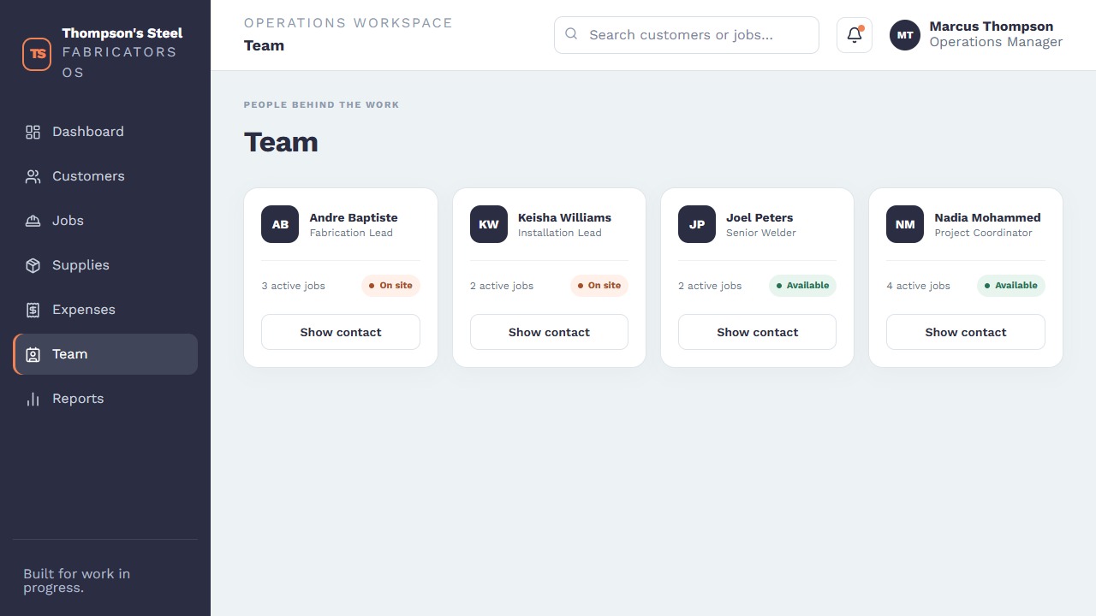Image resolution: width=1096 pixels, height=616 pixels.
Task: Click the 'Fabrication Lead' role text
Action: tap(351, 233)
